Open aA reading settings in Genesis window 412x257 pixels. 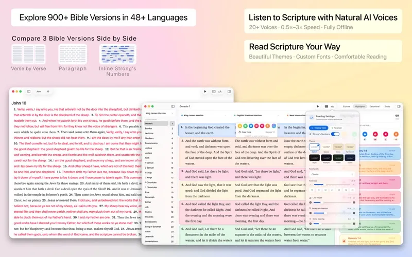(x=332, y=106)
